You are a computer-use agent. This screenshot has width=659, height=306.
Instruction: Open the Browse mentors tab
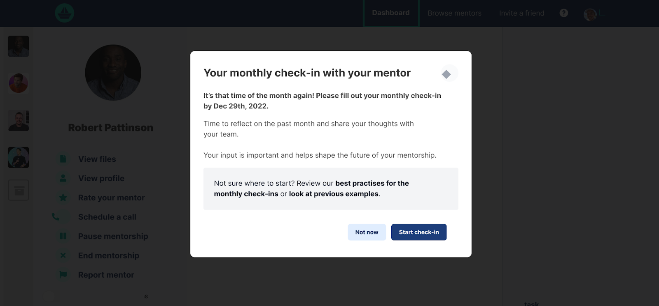tap(454, 13)
